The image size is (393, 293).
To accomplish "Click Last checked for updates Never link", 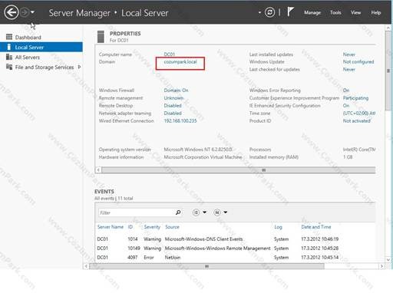I will point(349,70).
